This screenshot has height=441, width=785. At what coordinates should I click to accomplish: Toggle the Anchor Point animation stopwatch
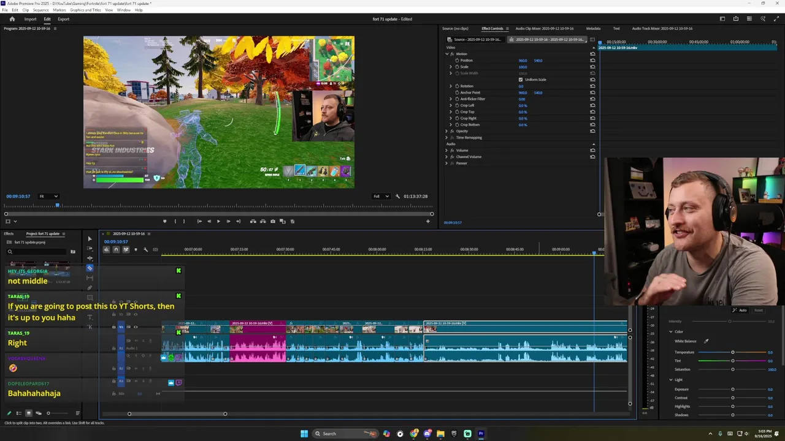click(457, 92)
